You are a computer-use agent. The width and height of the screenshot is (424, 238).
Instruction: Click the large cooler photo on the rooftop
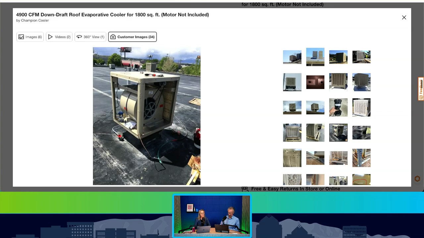(x=147, y=116)
